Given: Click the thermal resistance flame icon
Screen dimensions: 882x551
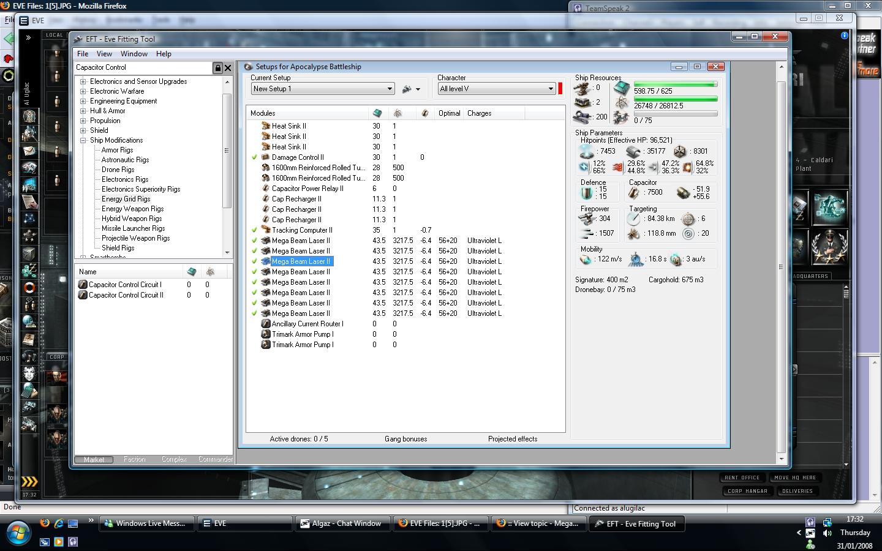Looking at the screenshot, I should 617,167.
